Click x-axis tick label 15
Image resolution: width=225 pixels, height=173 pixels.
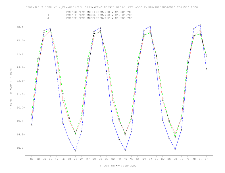[63, 159]
